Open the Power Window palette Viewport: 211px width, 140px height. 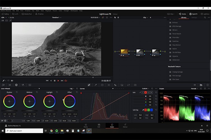[x=102, y=85]
